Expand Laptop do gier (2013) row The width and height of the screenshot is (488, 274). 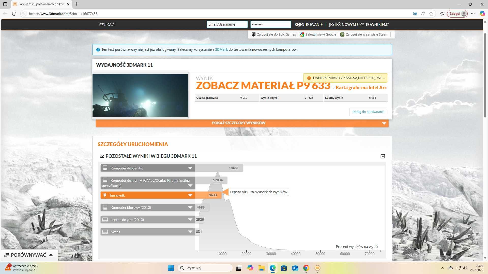(190, 220)
